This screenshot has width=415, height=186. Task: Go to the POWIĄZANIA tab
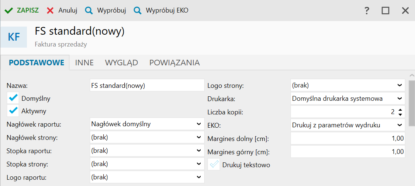coord(174,63)
